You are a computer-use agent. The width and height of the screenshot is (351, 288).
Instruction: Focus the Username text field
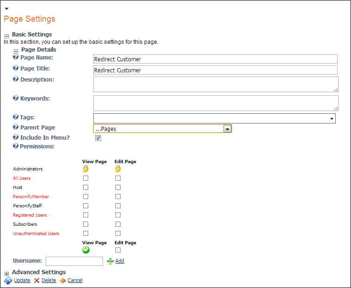pos(74,261)
